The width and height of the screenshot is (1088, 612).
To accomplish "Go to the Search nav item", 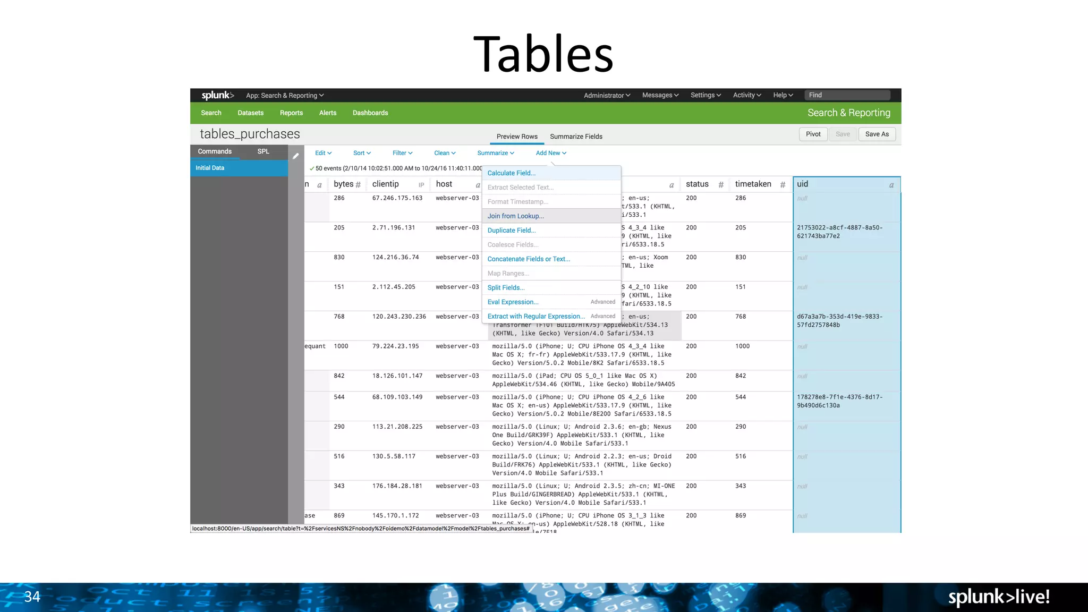I will click(x=211, y=113).
